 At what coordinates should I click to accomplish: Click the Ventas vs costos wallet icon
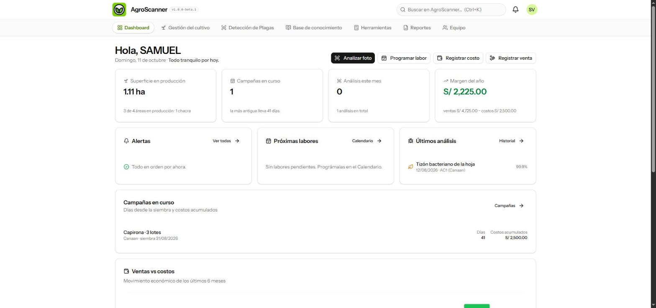coord(126,271)
